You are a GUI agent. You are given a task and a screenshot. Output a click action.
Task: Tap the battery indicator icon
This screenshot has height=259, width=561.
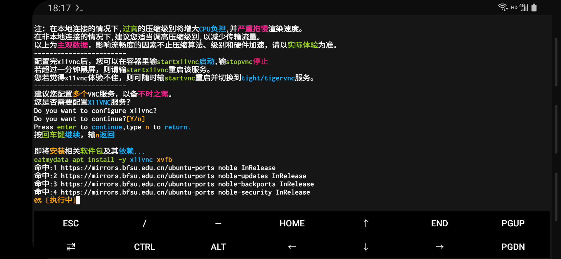[x=534, y=8]
